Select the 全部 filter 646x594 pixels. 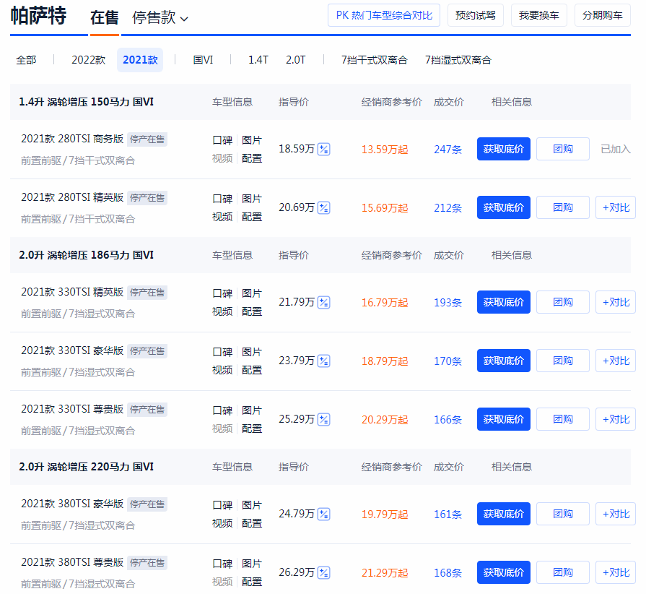[26, 60]
